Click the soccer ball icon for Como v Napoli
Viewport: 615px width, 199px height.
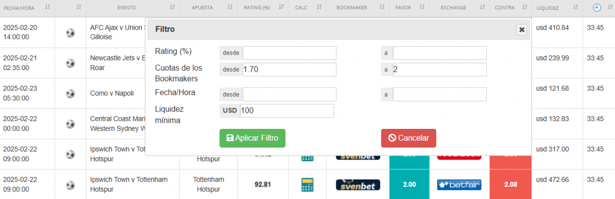coord(70,94)
